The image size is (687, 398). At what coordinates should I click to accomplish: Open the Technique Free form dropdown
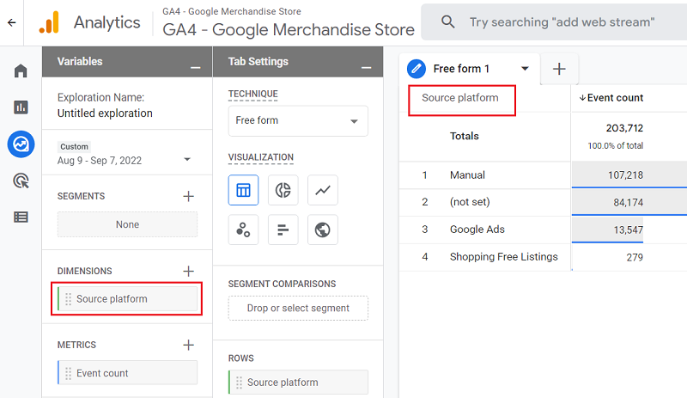coord(297,121)
